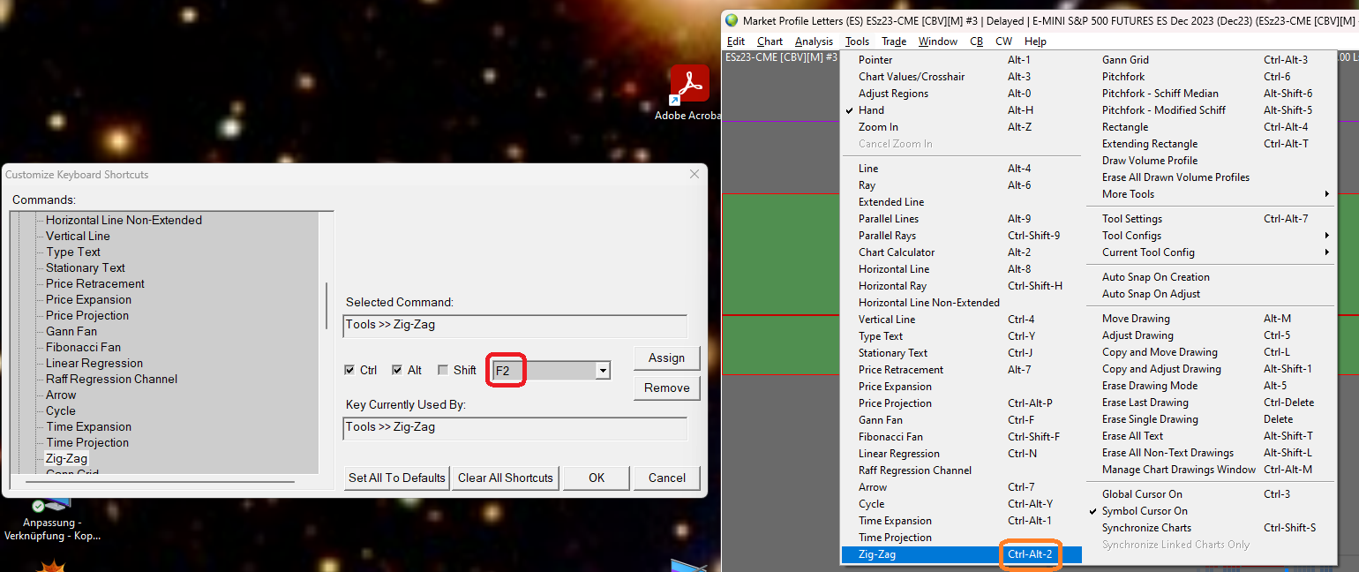This screenshot has width=1359, height=572.
Task: Open the Edit menu
Action: 736,41
